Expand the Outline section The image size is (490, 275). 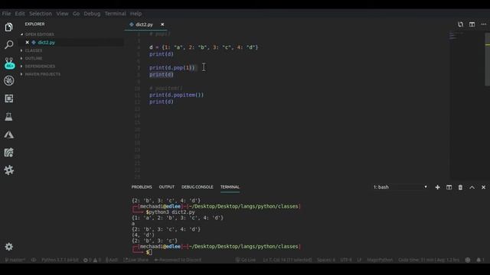point(34,58)
